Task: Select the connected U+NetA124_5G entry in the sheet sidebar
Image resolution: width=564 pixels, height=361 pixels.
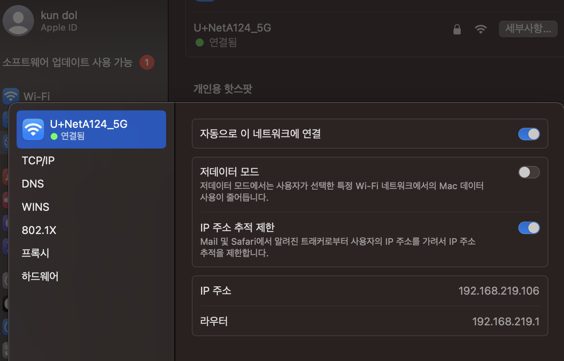Action: pyautogui.click(x=91, y=129)
